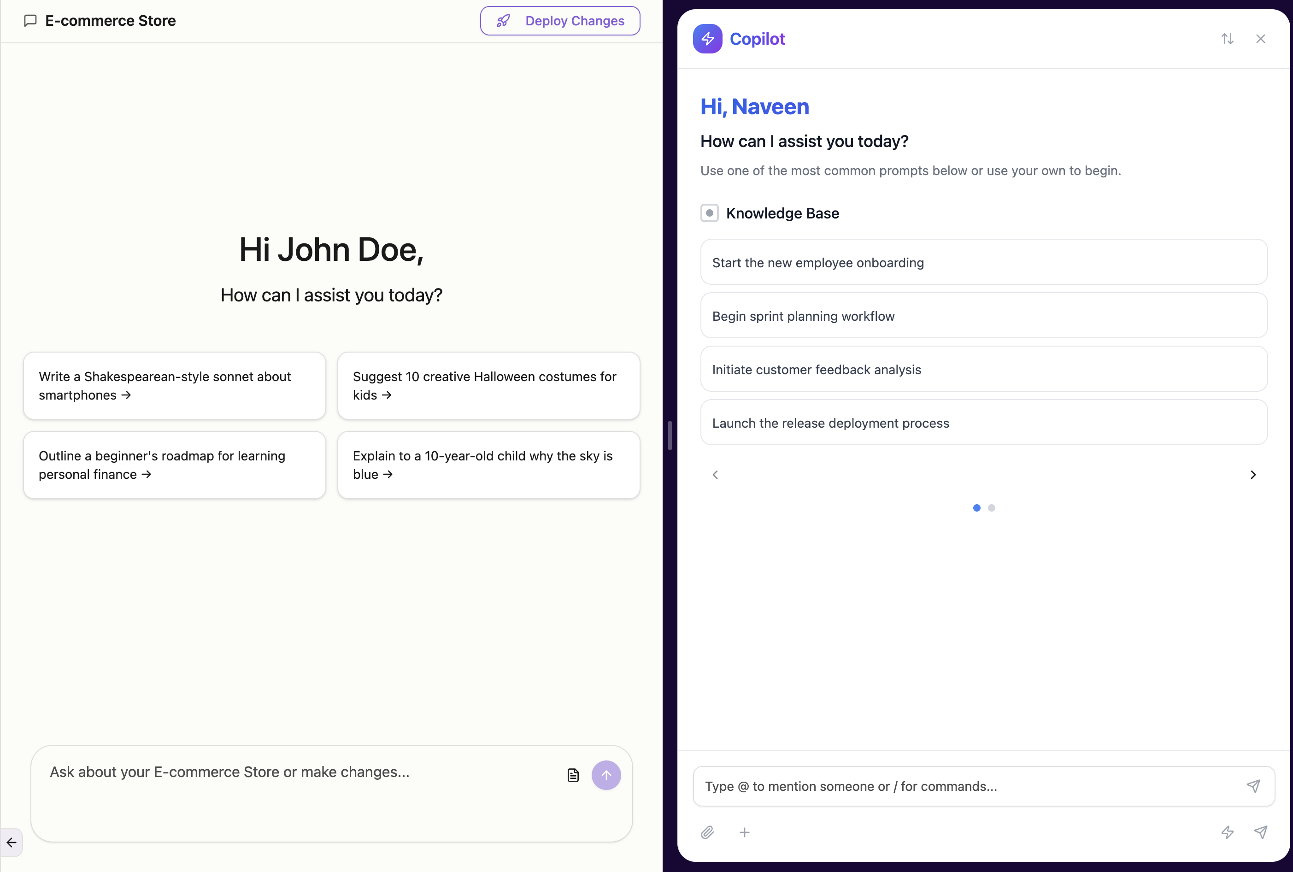Click the plus icon beside the paperclip
This screenshot has width=1293, height=872.
click(744, 832)
